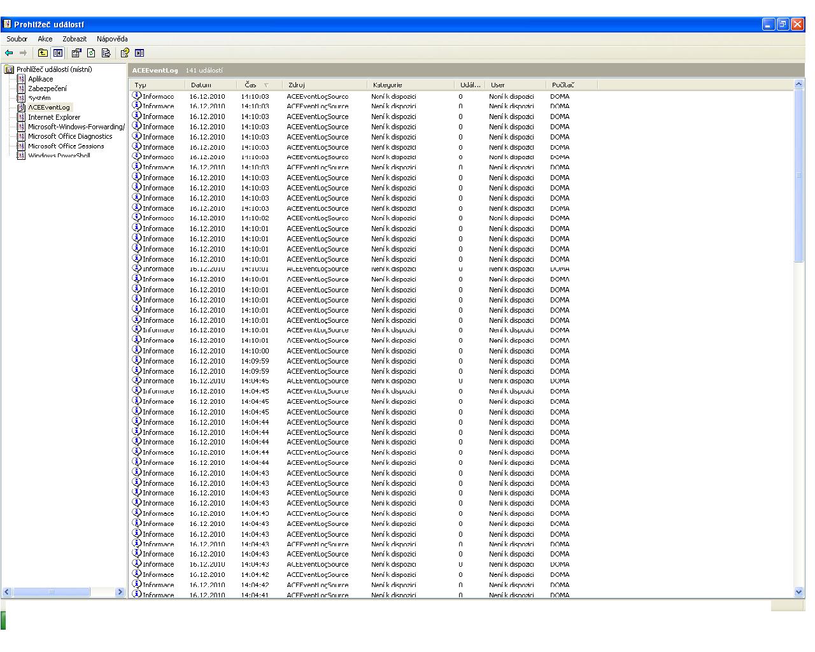Select root node Prohlížeč událostí (místní)

(x=54, y=69)
